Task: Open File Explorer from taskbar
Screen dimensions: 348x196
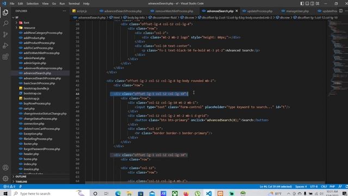Action: click(x=129, y=194)
